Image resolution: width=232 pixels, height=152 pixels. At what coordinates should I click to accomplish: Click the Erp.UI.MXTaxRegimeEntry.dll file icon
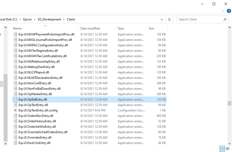[x=15, y=51]
